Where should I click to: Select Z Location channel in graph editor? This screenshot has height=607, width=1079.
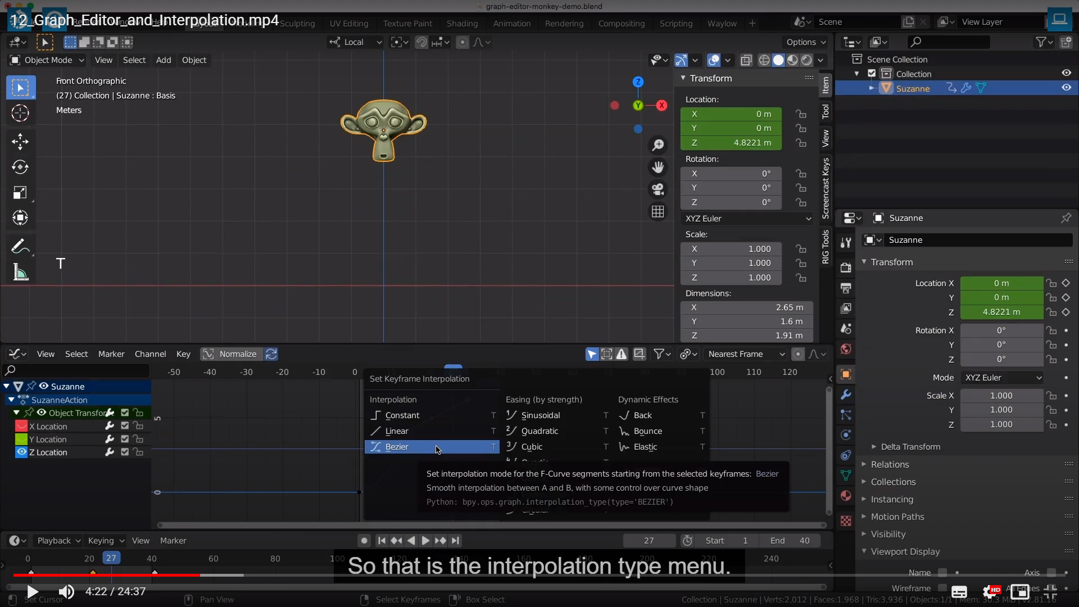(48, 452)
